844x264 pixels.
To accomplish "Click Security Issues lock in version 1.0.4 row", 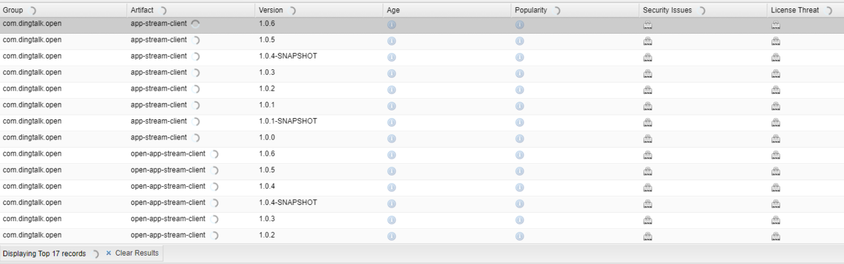I will (648, 188).
